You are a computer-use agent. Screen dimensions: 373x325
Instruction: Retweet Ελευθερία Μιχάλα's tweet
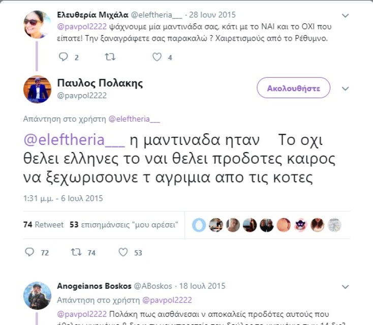(x=110, y=57)
